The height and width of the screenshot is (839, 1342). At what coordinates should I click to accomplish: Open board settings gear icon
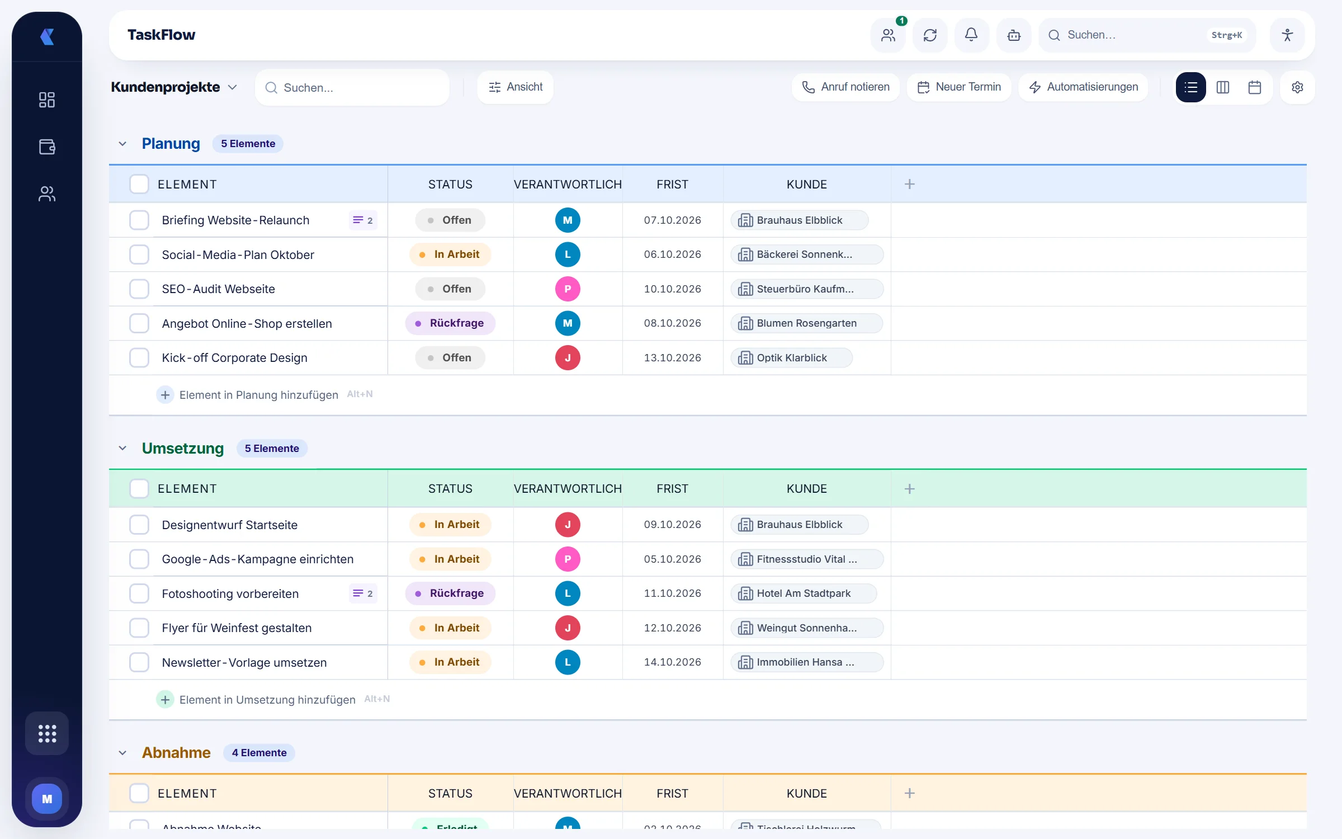pyautogui.click(x=1298, y=87)
